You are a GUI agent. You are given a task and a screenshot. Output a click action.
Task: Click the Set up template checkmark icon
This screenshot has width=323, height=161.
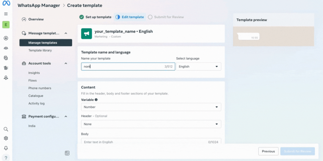tap(82, 17)
